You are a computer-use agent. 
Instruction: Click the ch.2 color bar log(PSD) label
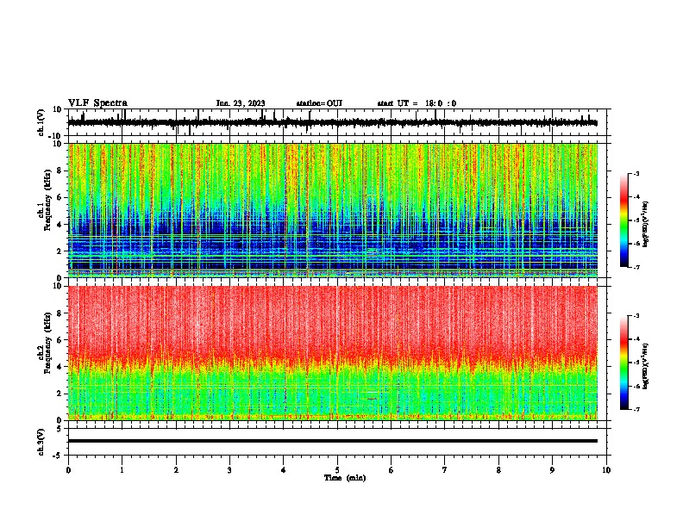(x=646, y=366)
